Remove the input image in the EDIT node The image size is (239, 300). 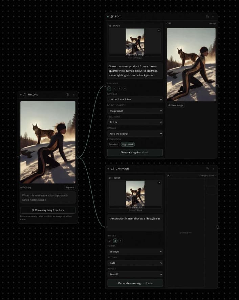pyautogui.click(x=159, y=31)
